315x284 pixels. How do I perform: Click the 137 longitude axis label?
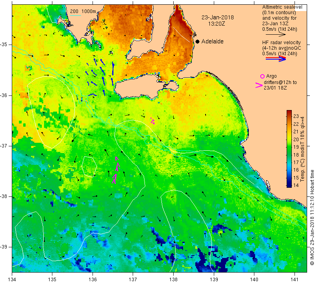click(133, 279)
